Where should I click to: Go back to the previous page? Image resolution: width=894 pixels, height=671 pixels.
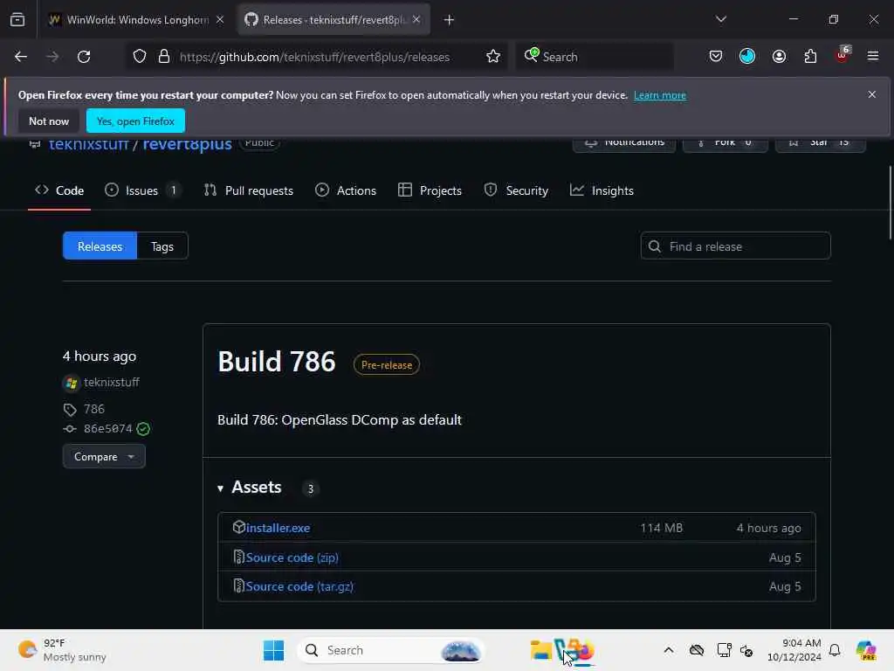tap(21, 57)
